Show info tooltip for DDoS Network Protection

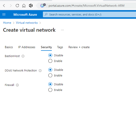(40, 71)
